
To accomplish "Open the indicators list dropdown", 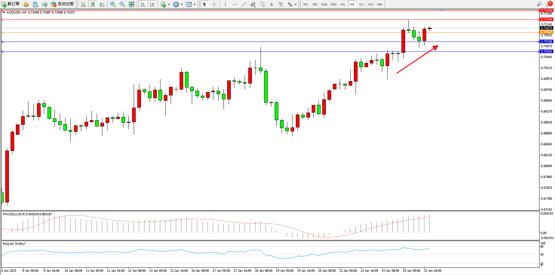I will point(165,4).
